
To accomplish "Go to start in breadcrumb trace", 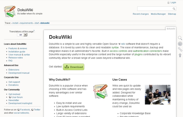I will pos(37,23).
